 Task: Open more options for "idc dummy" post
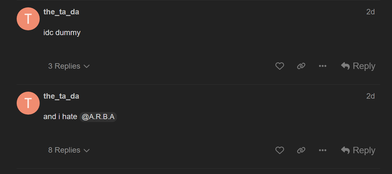coord(323,66)
